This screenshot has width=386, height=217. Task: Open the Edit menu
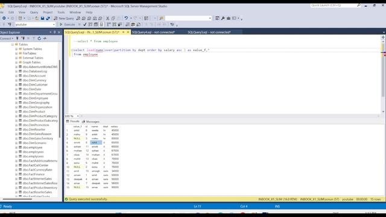tap(11, 12)
